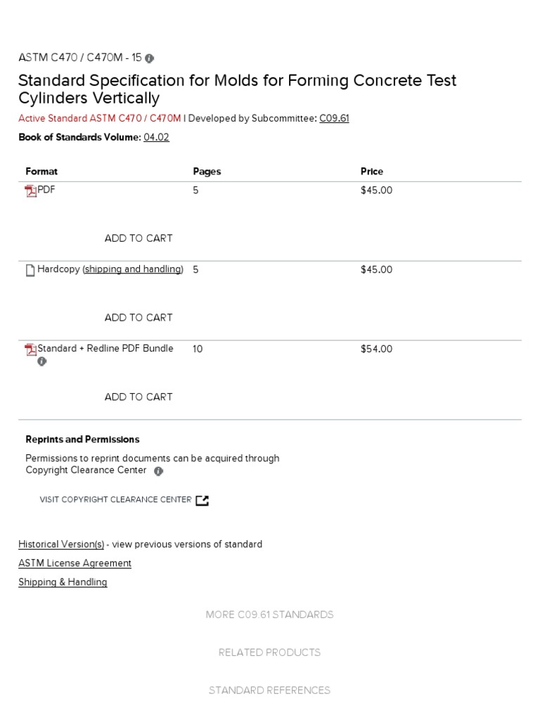Visit Copyright Clearance Center
540x720 pixels.
116,500
